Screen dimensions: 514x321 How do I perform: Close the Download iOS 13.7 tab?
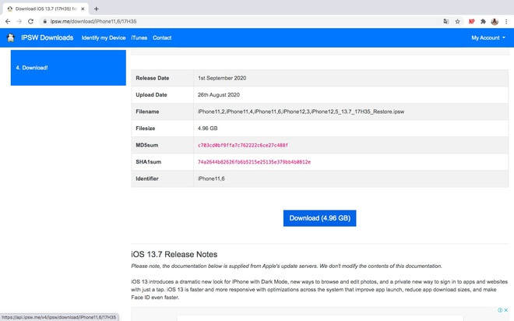point(83,9)
